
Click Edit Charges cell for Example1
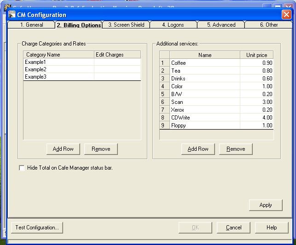point(117,62)
